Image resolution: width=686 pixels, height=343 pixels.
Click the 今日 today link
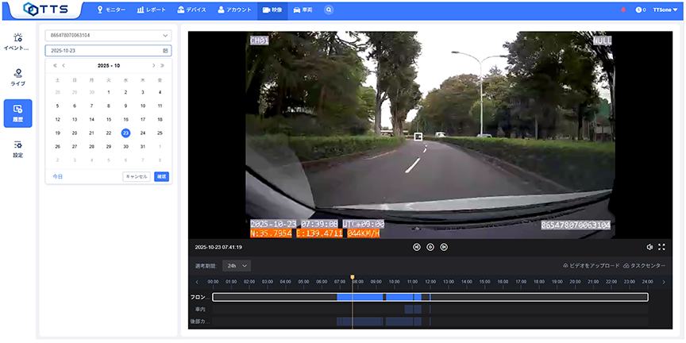click(57, 176)
